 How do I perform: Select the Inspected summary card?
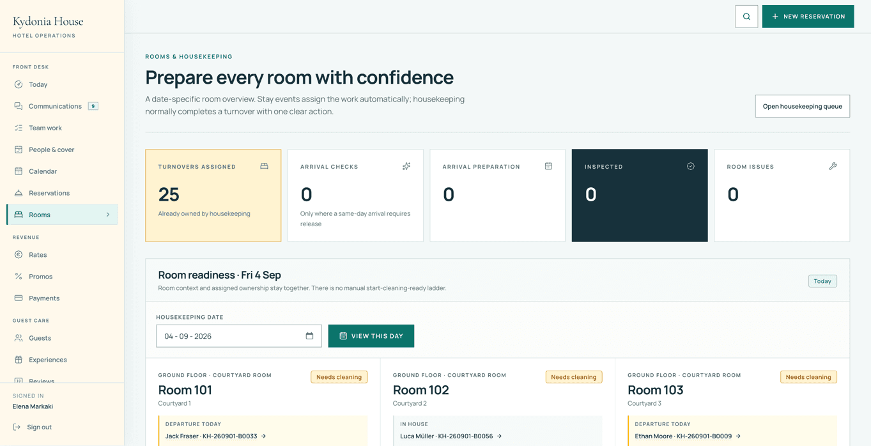tap(640, 196)
